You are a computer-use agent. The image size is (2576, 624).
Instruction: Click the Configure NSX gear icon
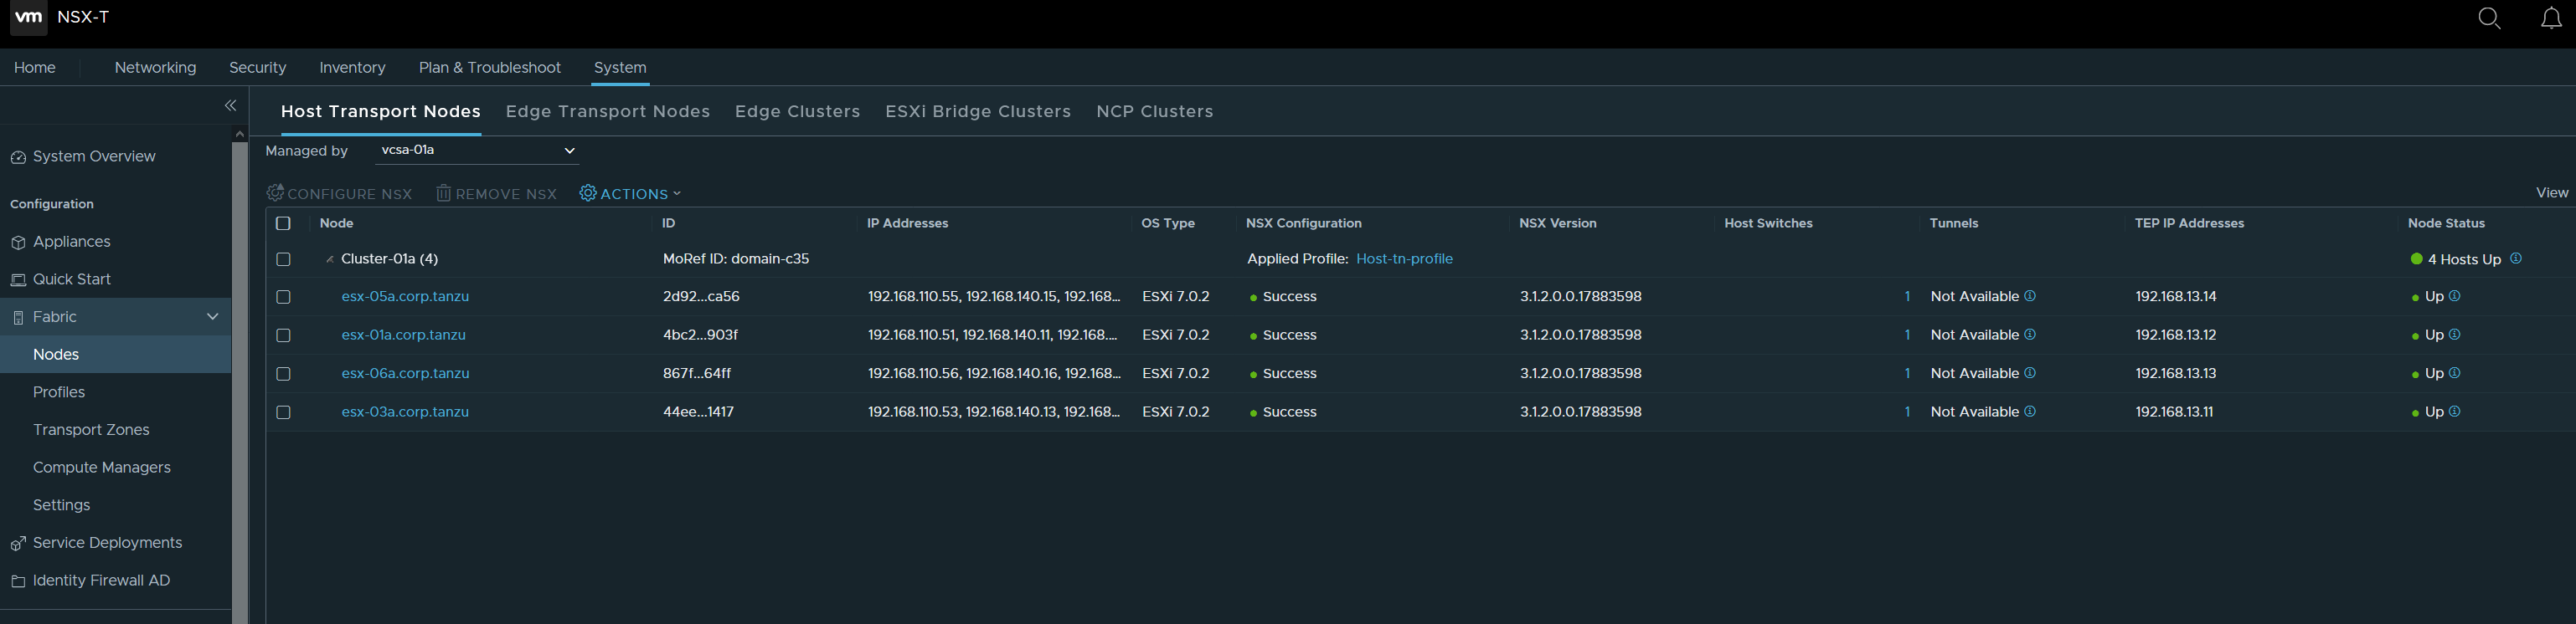275,192
